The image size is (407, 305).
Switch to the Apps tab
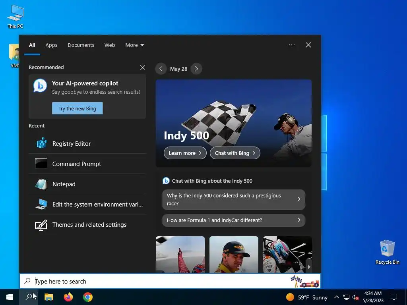(x=51, y=45)
